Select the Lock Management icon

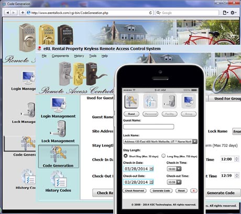[58, 129]
